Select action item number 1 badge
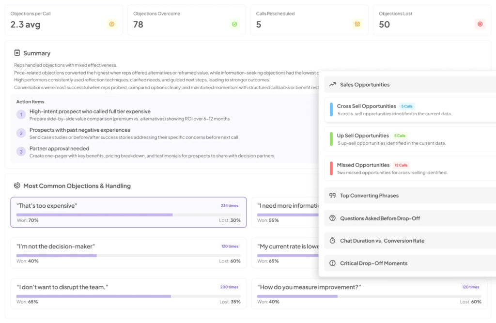The image size is (496, 323). [x=21, y=114]
